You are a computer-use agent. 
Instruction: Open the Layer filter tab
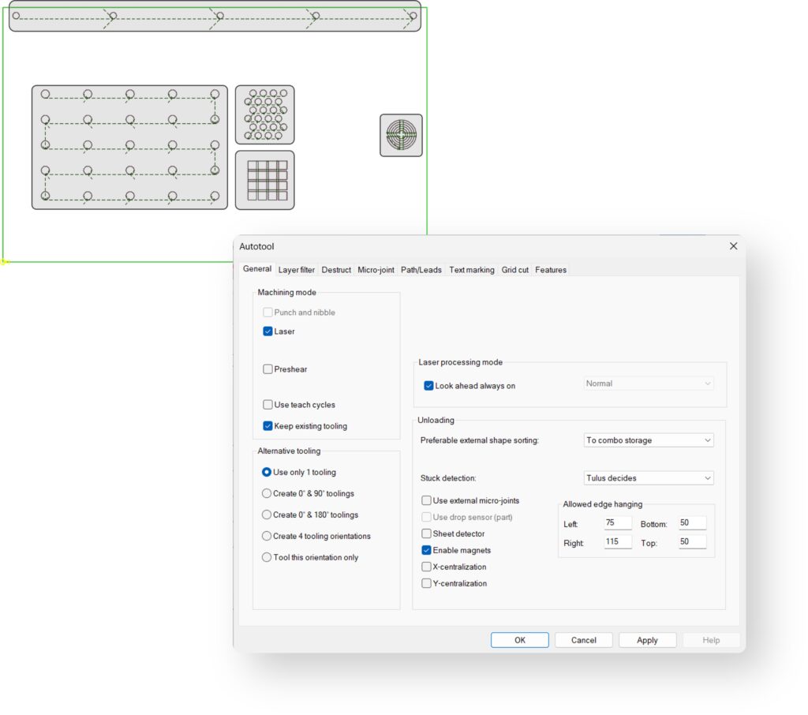(x=297, y=270)
